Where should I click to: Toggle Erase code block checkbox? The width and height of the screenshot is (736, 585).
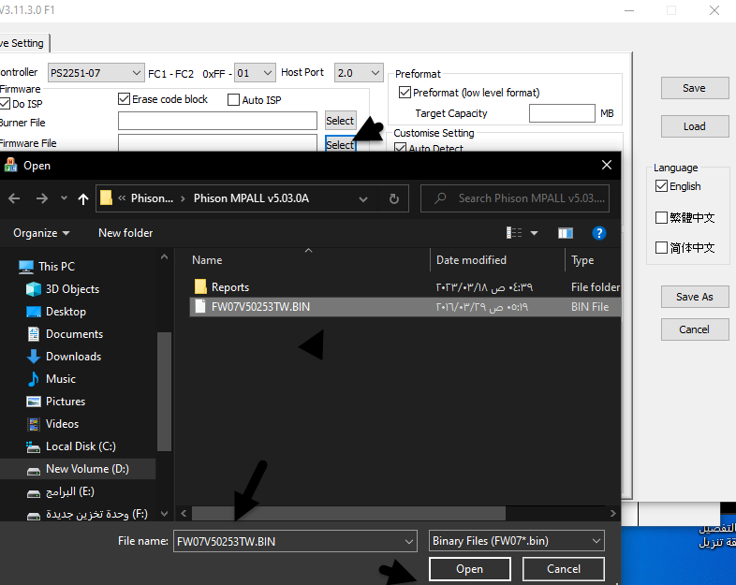pyautogui.click(x=124, y=99)
